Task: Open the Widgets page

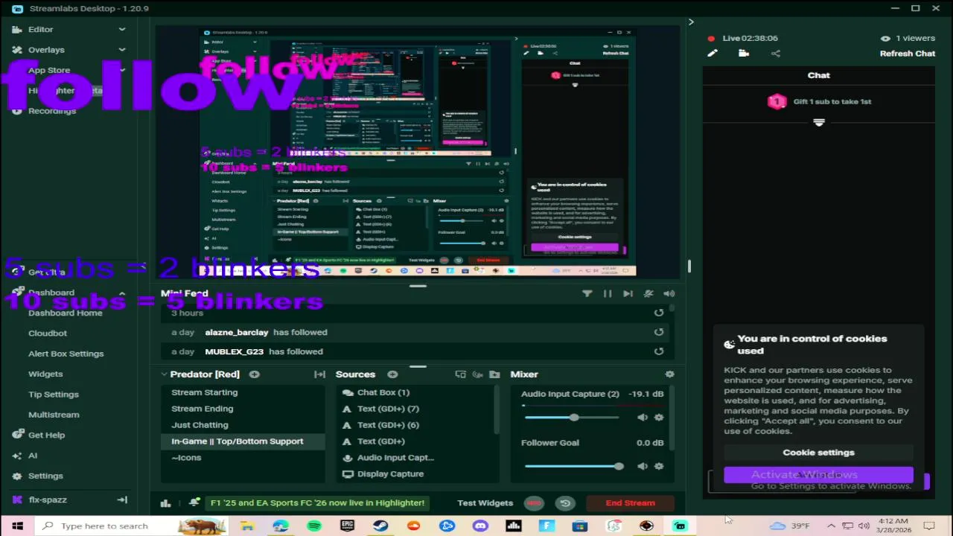Action: (45, 374)
